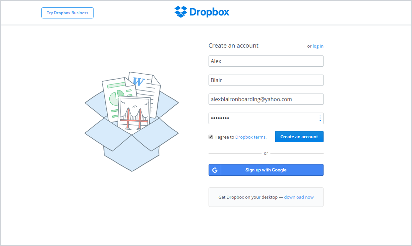412x246 pixels.
Task: Focus the first name field containing "Alex"
Action: [x=266, y=61]
